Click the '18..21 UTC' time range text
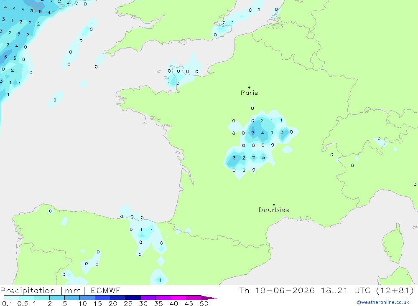Image resolution: width=418 pixels, height=306 pixels. [x=346, y=290]
